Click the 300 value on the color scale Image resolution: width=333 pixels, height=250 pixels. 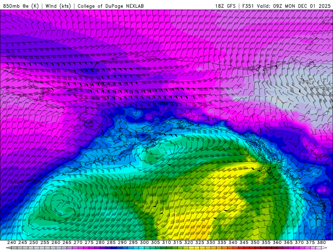coord(144,242)
